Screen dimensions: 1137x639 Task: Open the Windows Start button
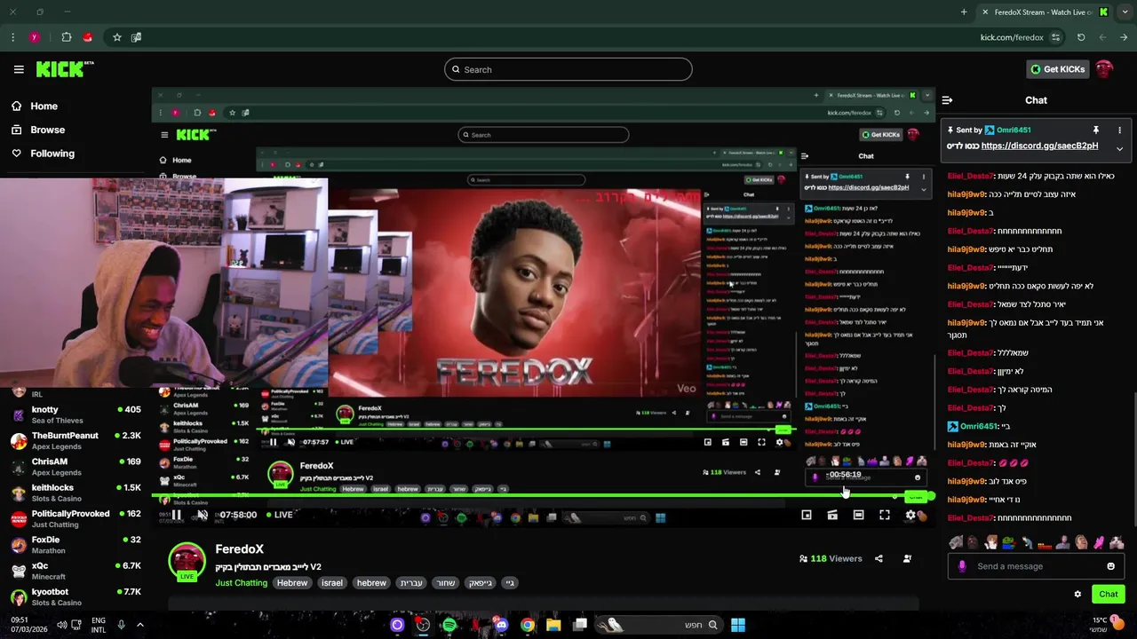pos(738,625)
